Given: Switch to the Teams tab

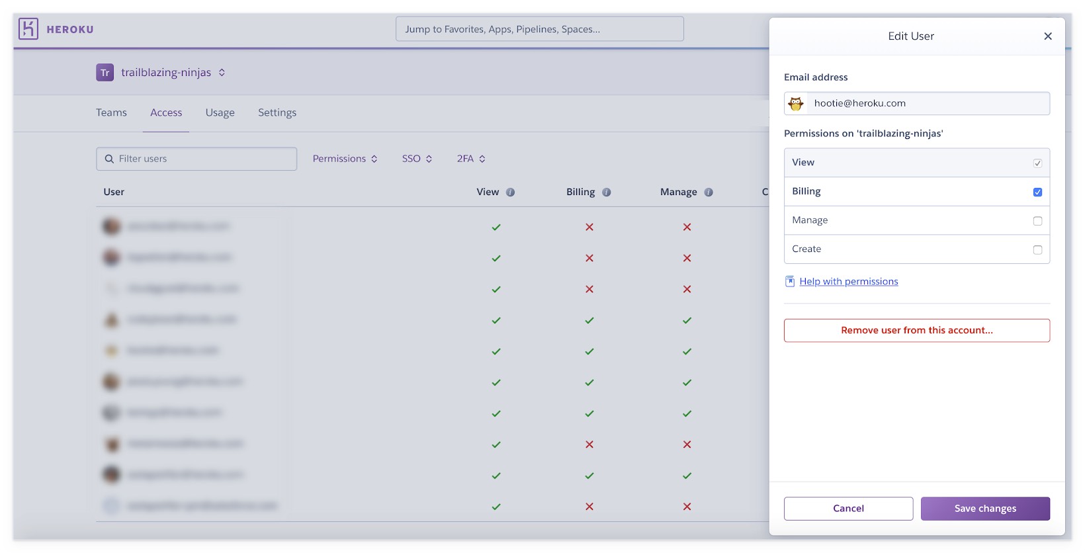Looking at the screenshot, I should pos(111,113).
